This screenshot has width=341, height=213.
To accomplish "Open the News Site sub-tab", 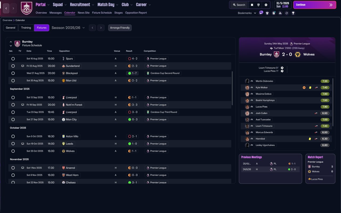I will click(x=84, y=13).
